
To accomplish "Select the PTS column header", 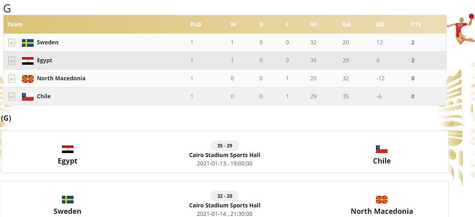I will tap(416, 24).
